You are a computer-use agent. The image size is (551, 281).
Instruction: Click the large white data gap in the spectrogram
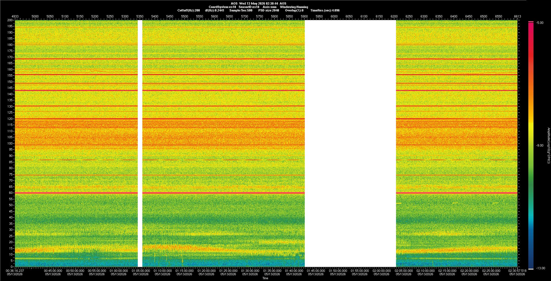click(350, 143)
